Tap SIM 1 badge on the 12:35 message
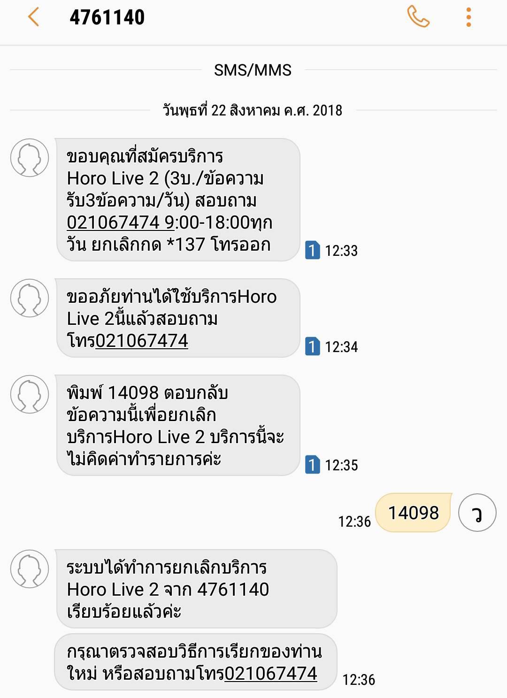 [x=312, y=465]
